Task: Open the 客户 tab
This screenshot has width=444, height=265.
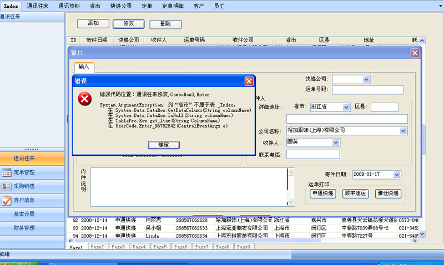Action: 199,6
